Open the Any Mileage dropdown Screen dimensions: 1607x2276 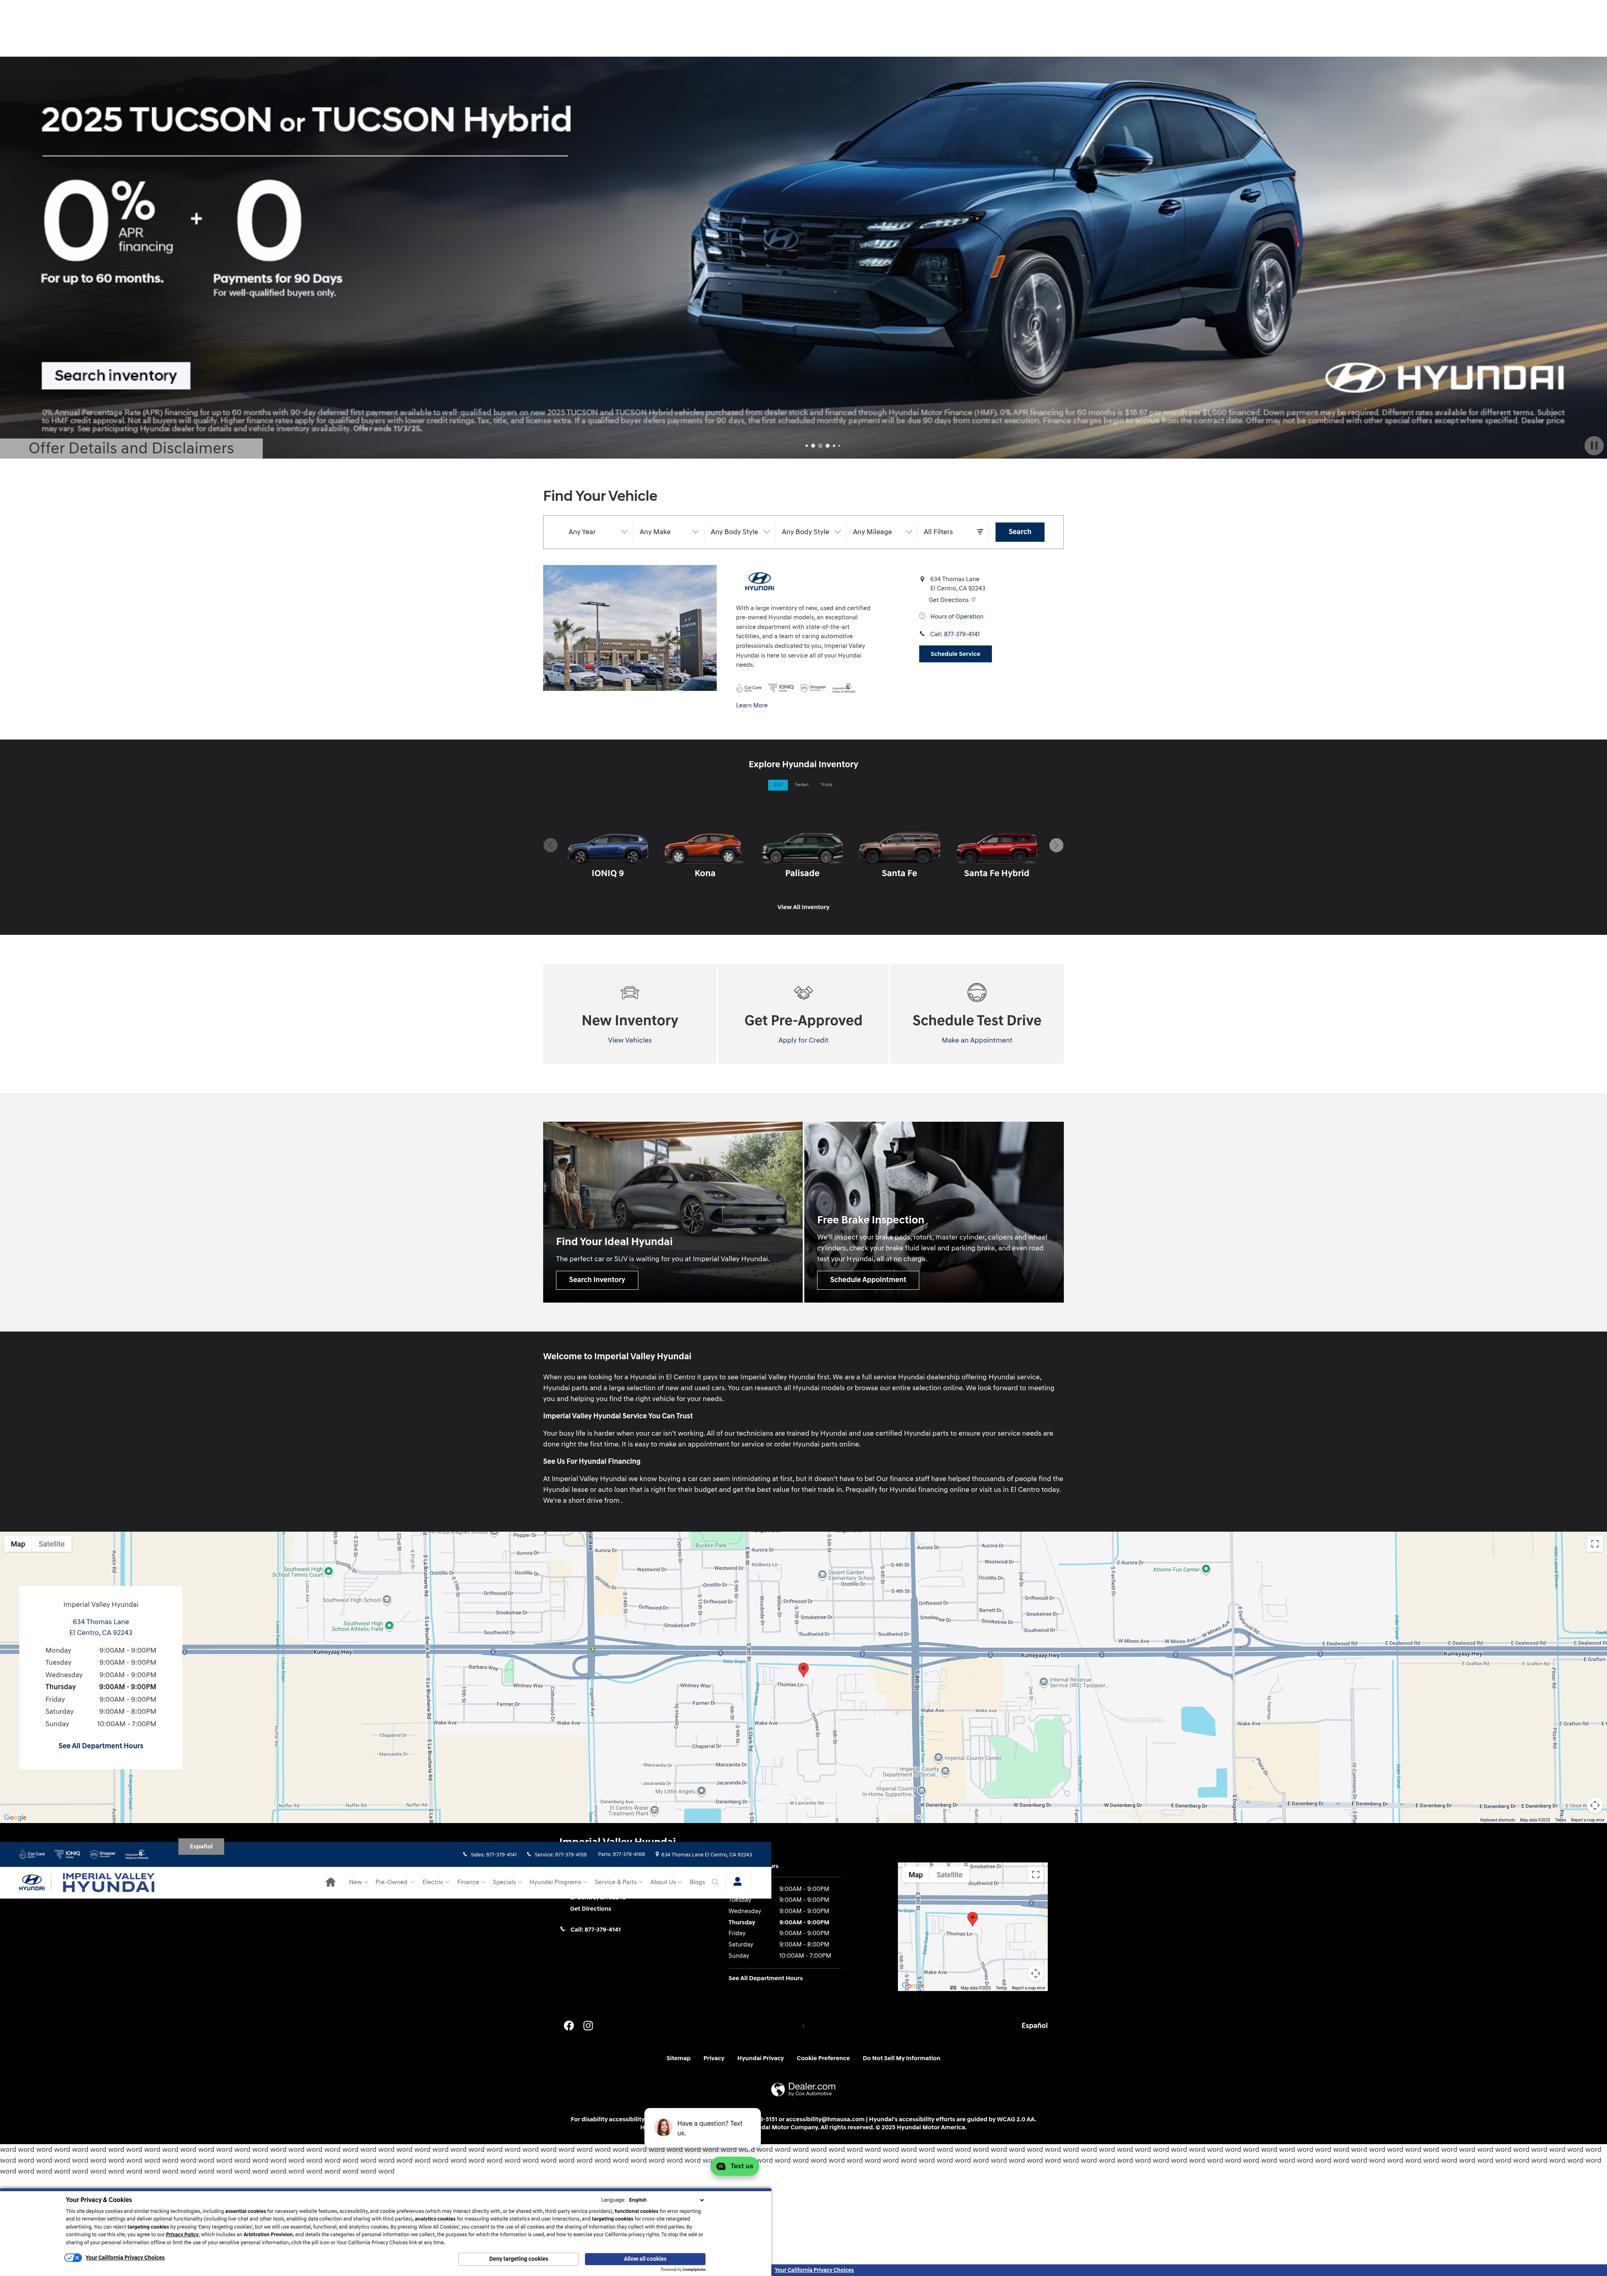coord(882,532)
